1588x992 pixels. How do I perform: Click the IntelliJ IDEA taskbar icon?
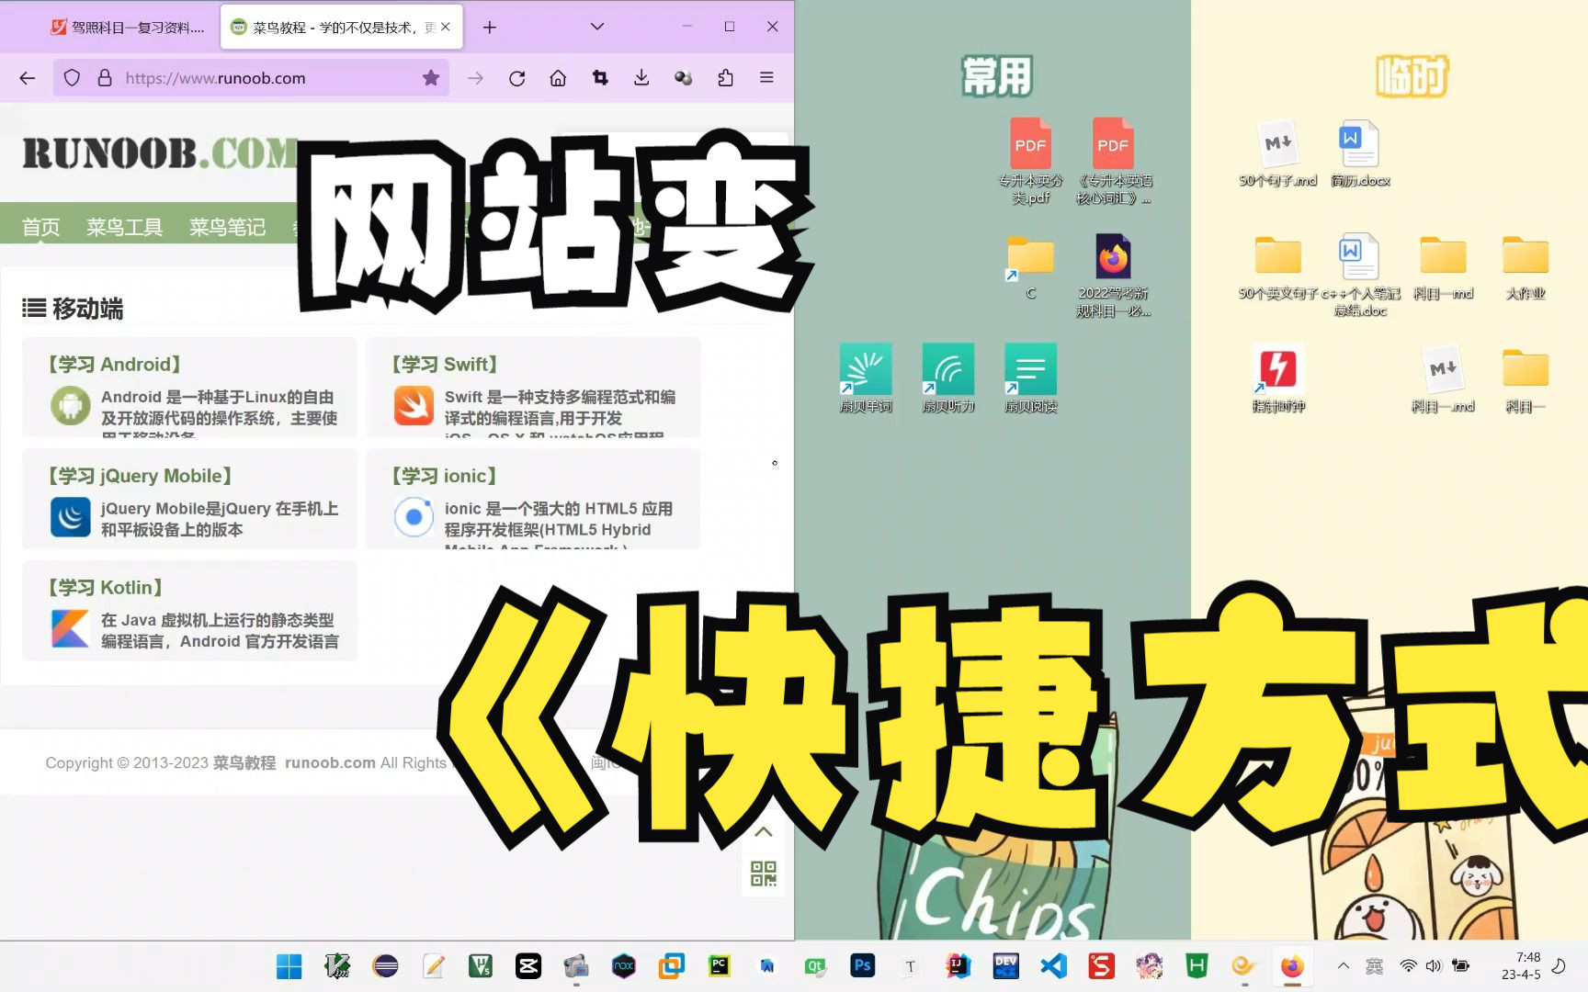(958, 965)
